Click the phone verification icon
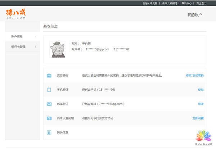Image resolution: width=216 pixels, height=149 pixels. coord(49,90)
